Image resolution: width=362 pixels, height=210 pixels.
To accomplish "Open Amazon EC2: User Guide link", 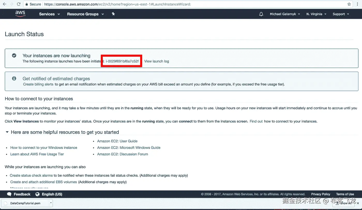I will point(117,141).
